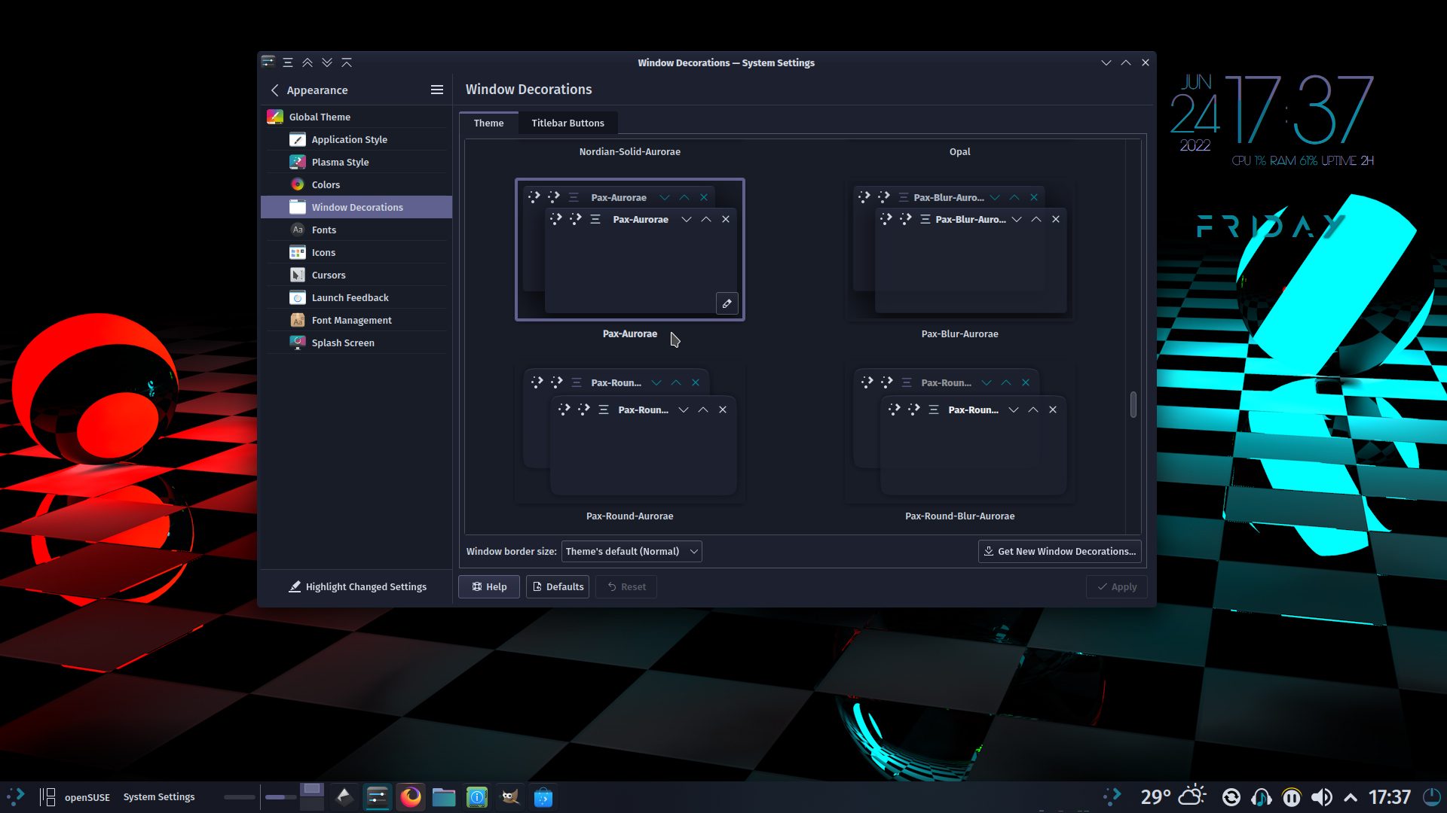Click Get New Window Decorations button

pyautogui.click(x=1060, y=551)
